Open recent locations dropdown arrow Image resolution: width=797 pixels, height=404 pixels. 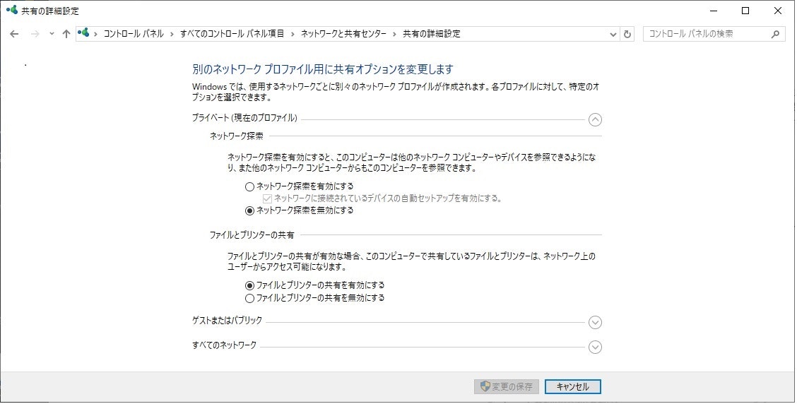click(52, 34)
